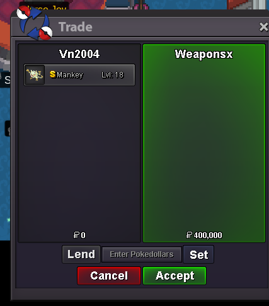Screen dimensions: 269x306
Task: Select the Mankey sprite thumbnail
Action: 35,75
